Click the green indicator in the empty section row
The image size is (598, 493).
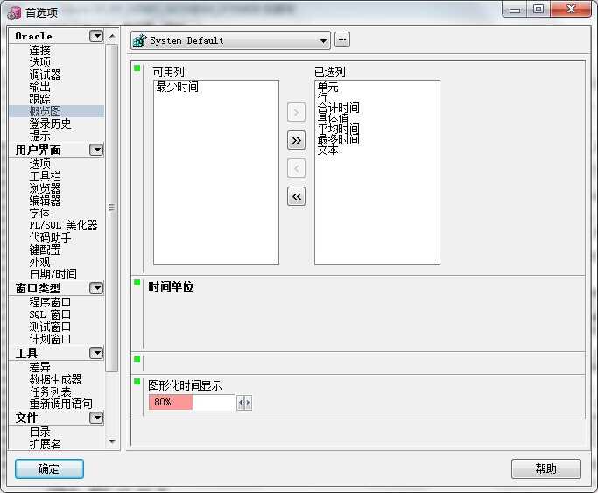(x=137, y=358)
